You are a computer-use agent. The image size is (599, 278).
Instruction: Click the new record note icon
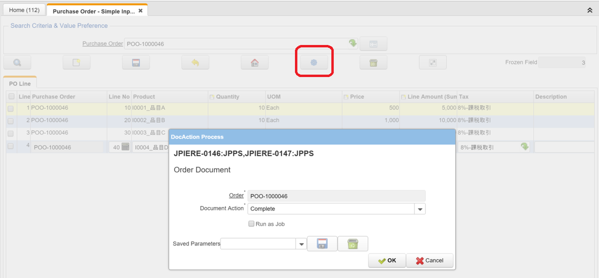click(x=76, y=62)
